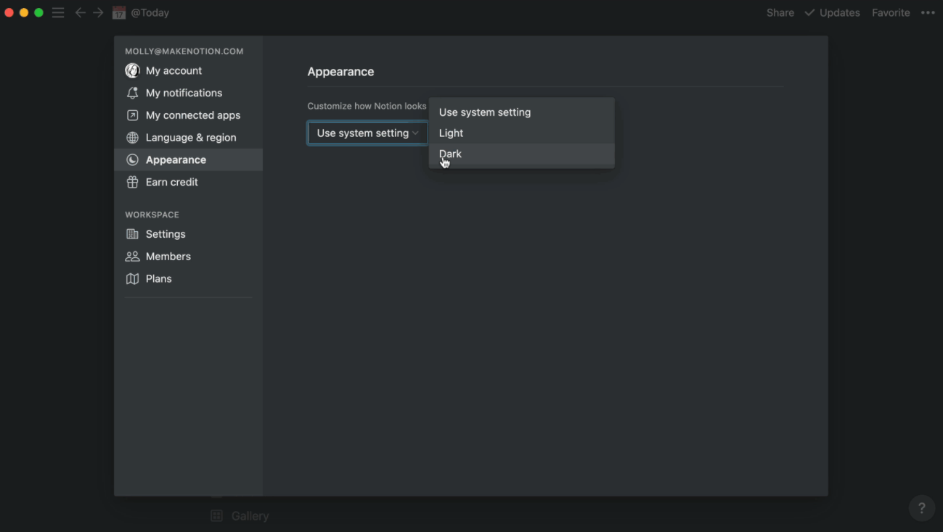
Task: Click the gift icon for Earn credit
Action: 132,182
